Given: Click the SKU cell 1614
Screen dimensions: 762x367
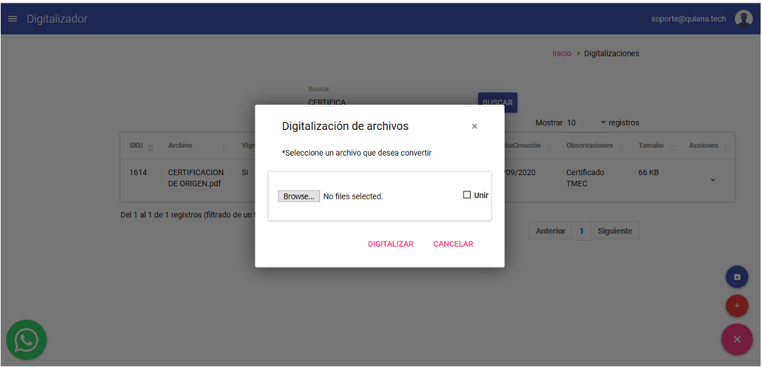Looking at the screenshot, I should point(138,172).
